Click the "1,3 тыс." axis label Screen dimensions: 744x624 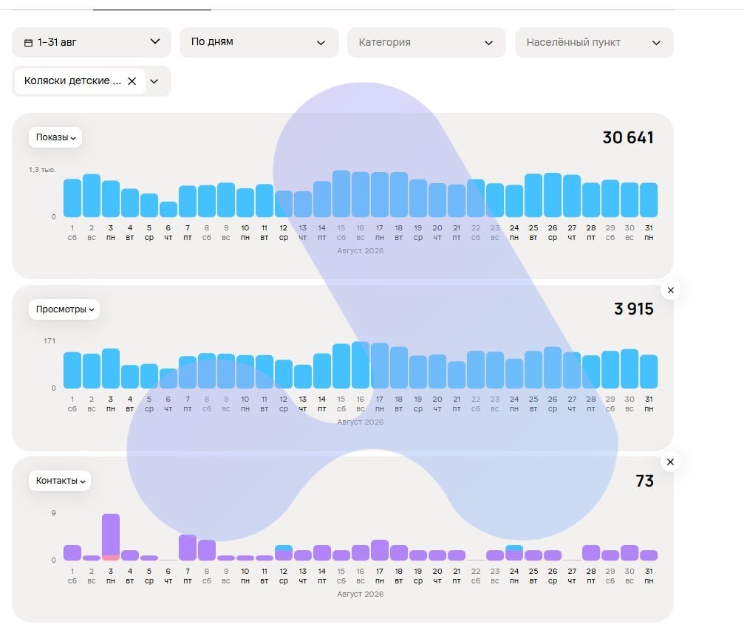click(x=42, y=170)
